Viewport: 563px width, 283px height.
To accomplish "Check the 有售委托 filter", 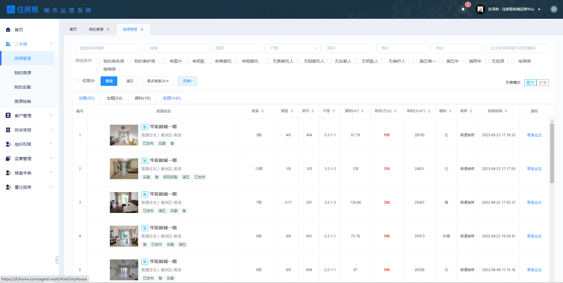I will click(210, 61).
